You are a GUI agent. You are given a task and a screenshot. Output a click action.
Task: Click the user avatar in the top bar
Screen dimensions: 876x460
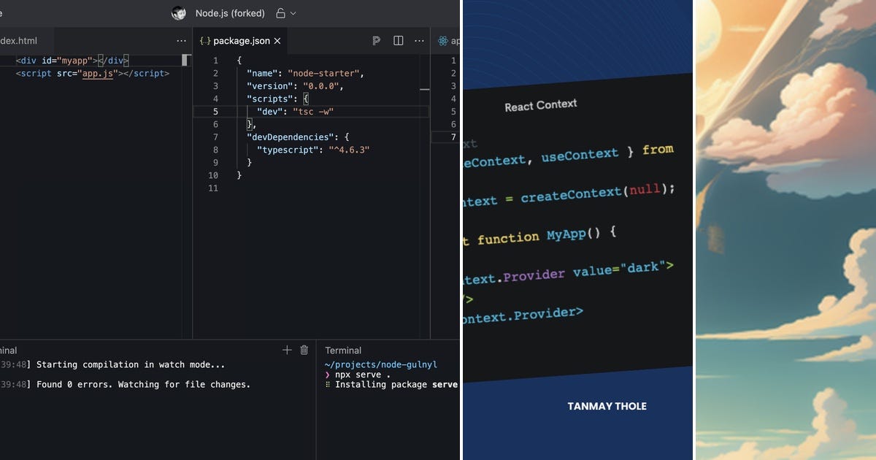tap(179, 12)
